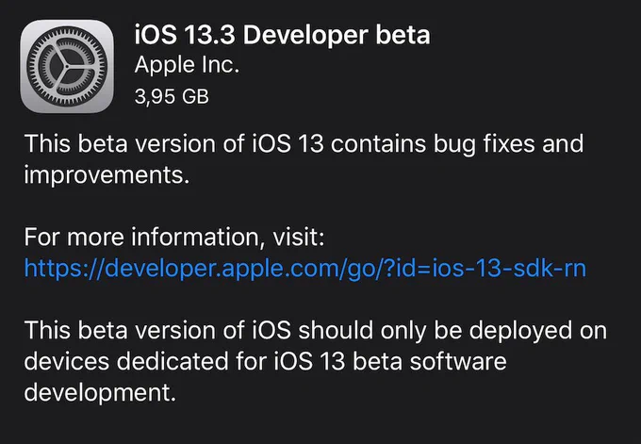Screen dimensions: 641x444
Task: Click the center hub of the gear icon
Action: (66, 67)
